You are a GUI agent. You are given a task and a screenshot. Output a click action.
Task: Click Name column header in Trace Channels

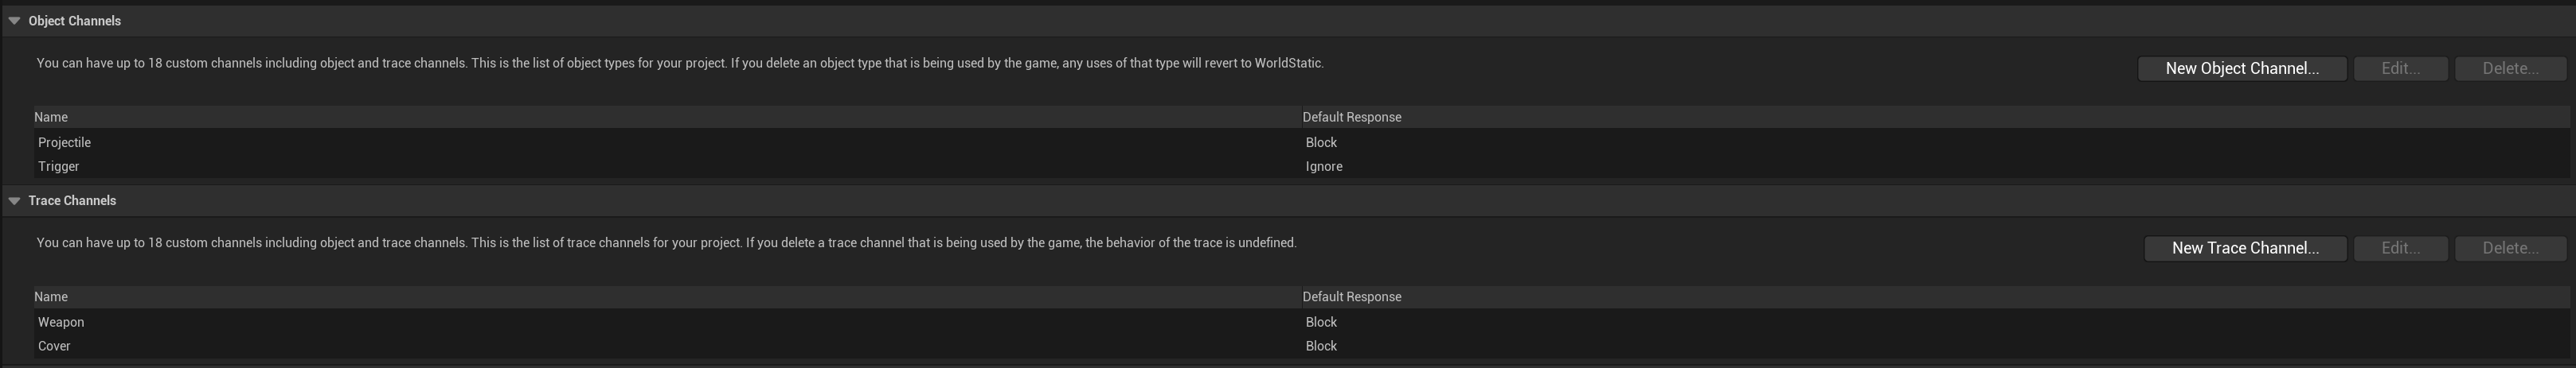[51, 297]
